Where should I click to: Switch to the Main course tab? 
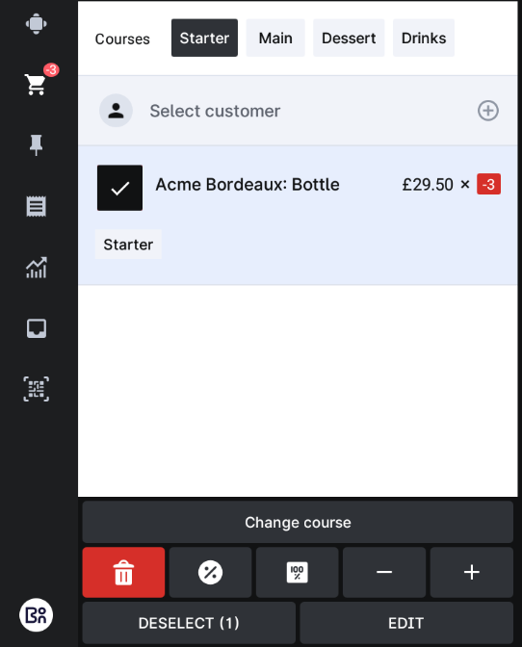275,38
